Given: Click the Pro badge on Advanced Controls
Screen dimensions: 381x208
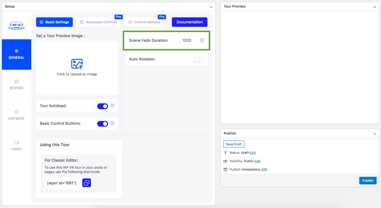Looking at the screenshot, I should point(119,17).
